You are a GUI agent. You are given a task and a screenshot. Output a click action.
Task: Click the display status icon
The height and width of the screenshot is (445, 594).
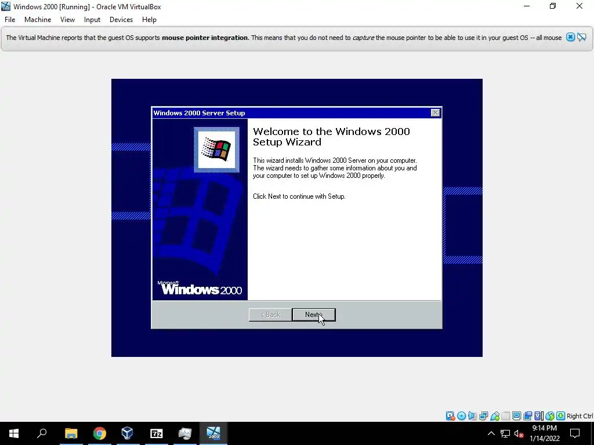[516, 416]
